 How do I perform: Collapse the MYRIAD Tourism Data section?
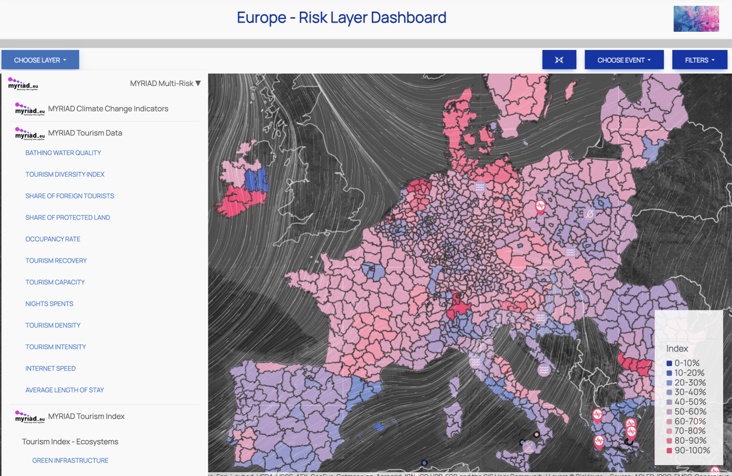[85, 133]
